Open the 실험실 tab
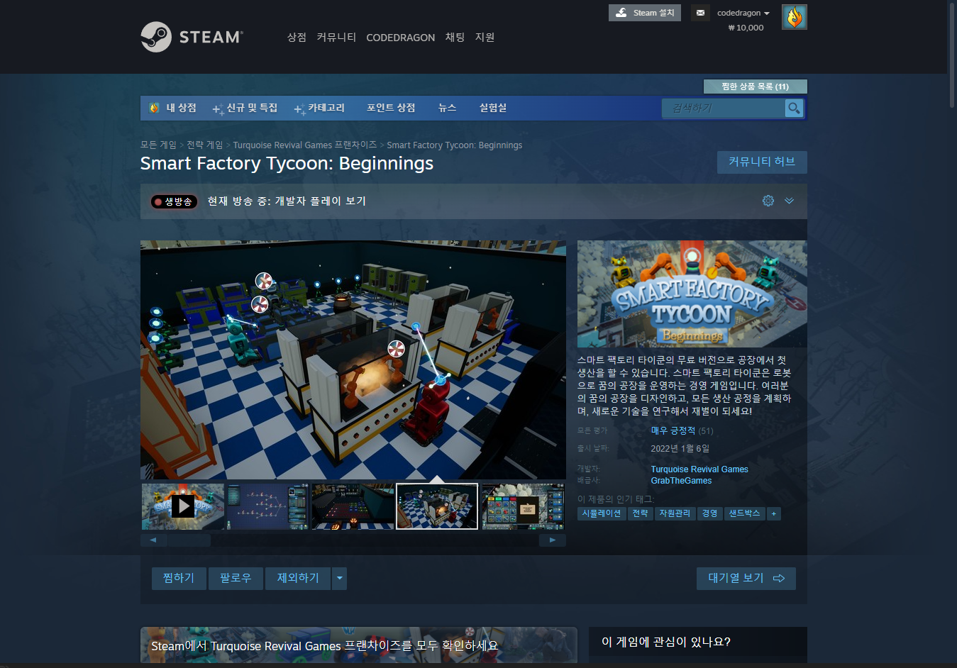 [x=493, y=108]
